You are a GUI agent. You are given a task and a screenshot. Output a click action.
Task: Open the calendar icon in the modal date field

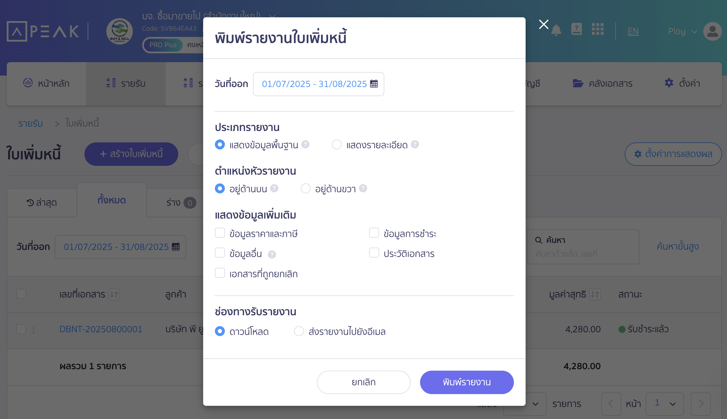[374, 84]
